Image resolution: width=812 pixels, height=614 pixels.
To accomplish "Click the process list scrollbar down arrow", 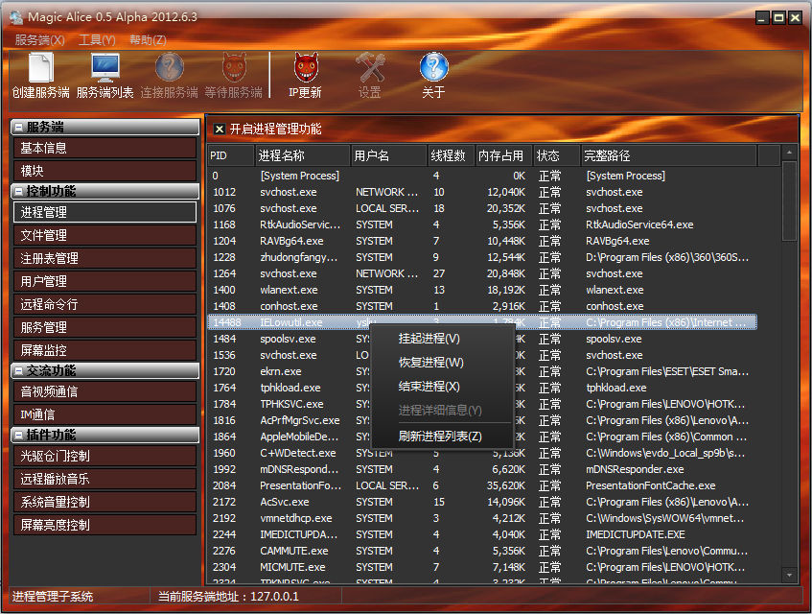I will click(x=789, y=575).
